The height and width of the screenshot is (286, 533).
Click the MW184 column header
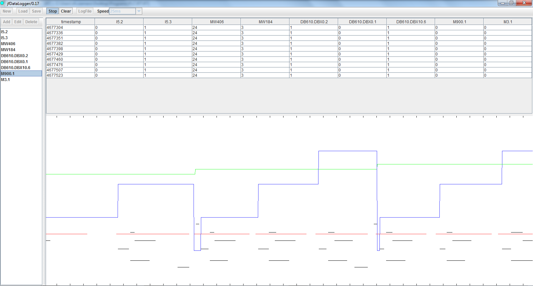265,22
